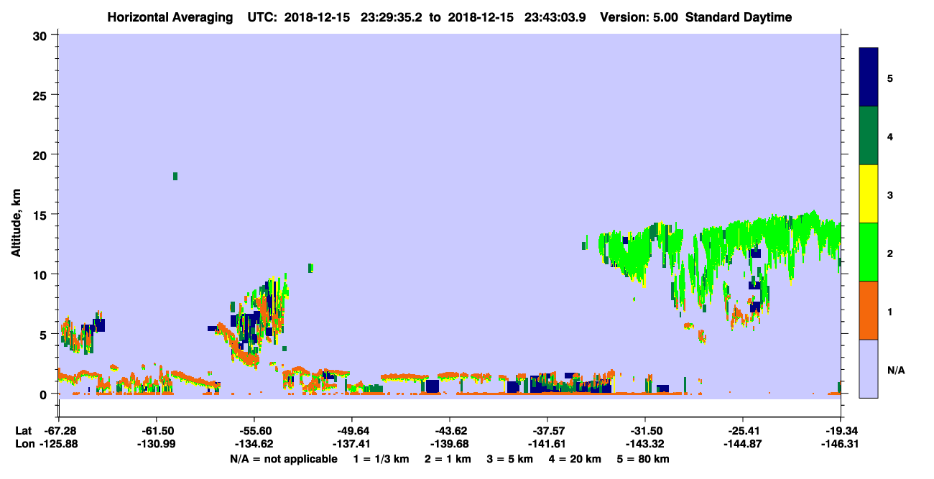The height and width of the screenshot is (479, 934).
Task: Click the longitude value '-130.99'
Action: 156,444
